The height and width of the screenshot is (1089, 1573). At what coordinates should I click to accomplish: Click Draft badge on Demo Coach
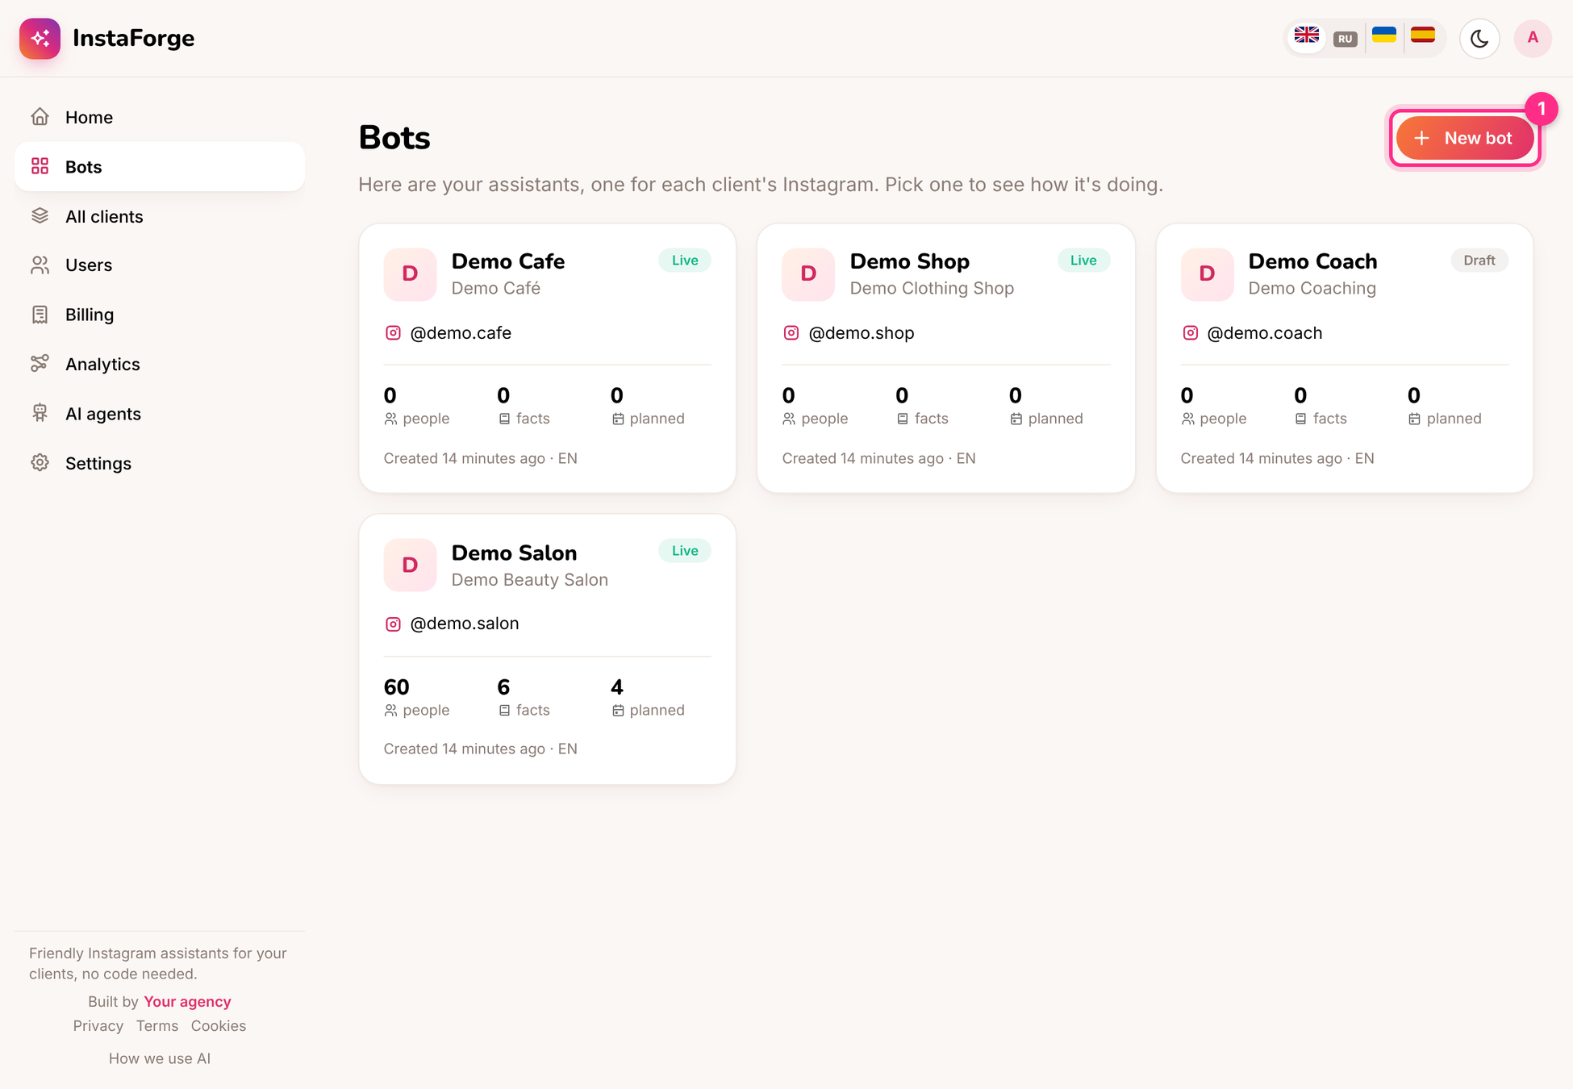(1479, 261)
